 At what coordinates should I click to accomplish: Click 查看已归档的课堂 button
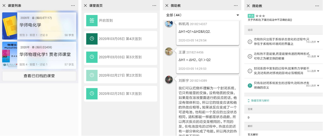point(39,76)
